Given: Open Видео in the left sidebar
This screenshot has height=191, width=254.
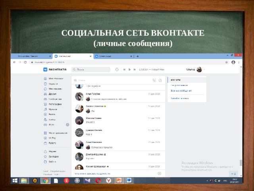Looking at the screenshot, I should point(49,114).
